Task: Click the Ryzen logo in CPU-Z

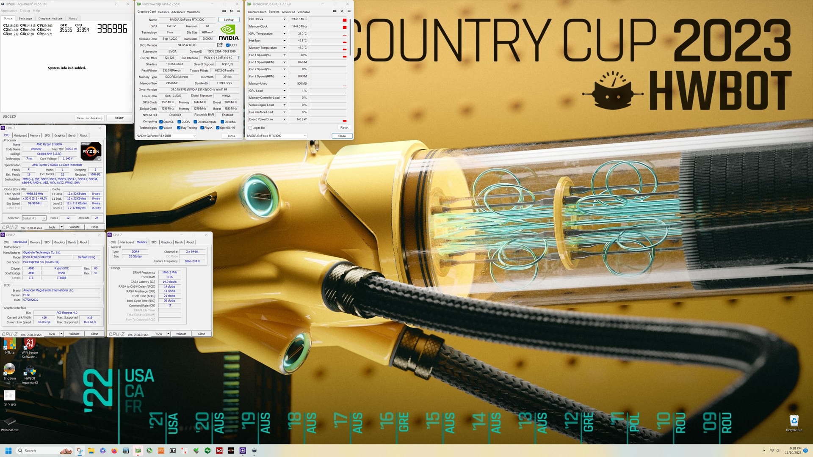Action: [x=91, y=151]
